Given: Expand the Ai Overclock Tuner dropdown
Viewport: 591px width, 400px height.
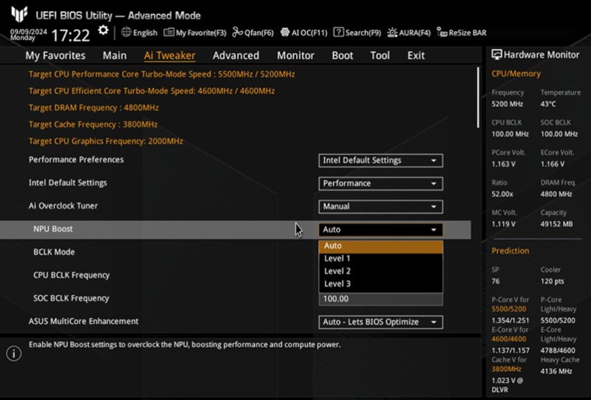Looking at the screenshot, I should coord(380,206).
